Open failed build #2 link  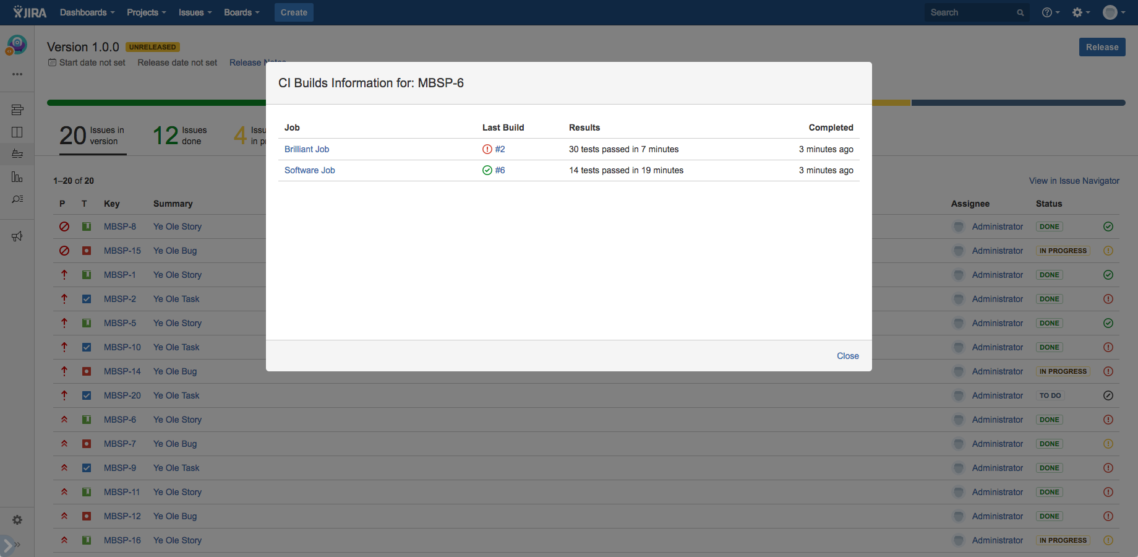click(500, 149)
